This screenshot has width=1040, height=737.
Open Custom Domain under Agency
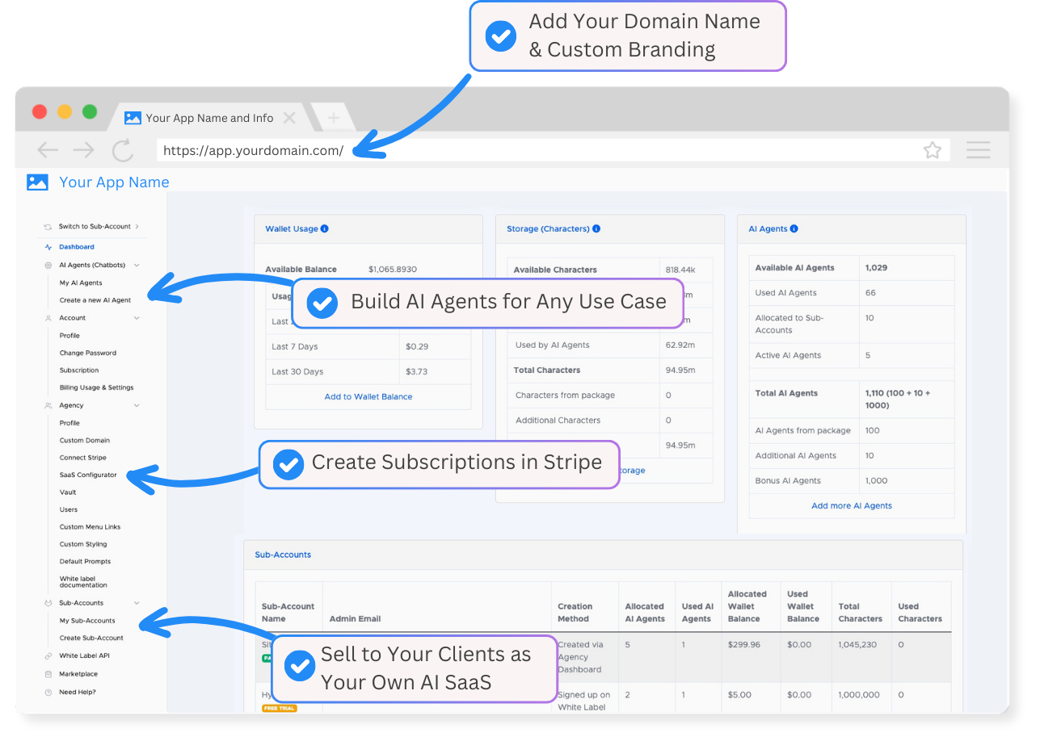[85, 441]
